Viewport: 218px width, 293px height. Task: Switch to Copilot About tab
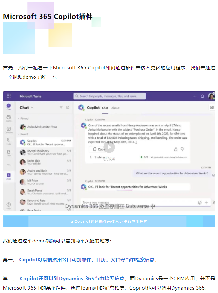115,108
